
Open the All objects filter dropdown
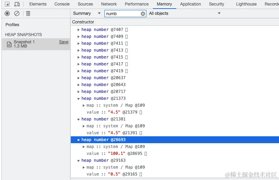[x=185, y=13]
